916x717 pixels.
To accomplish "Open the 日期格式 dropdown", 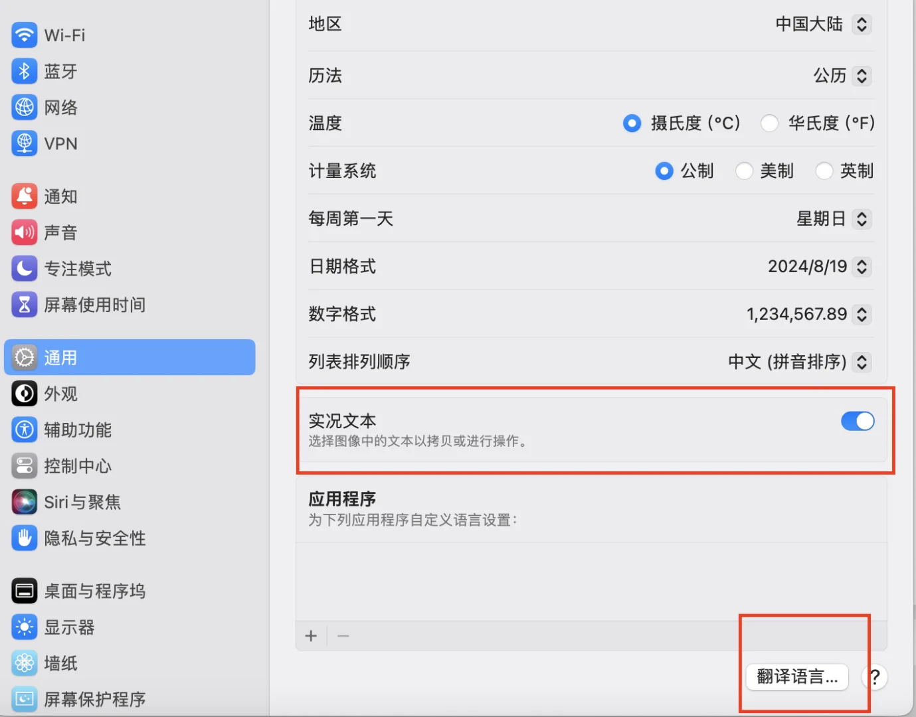I will [x=862, y=266].
